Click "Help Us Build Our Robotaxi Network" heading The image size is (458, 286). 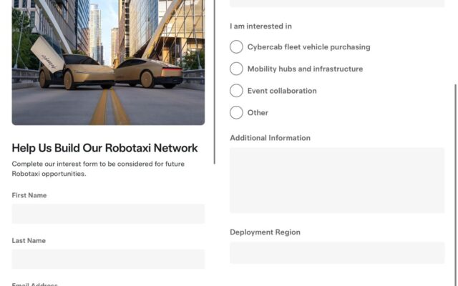(104, 148)
